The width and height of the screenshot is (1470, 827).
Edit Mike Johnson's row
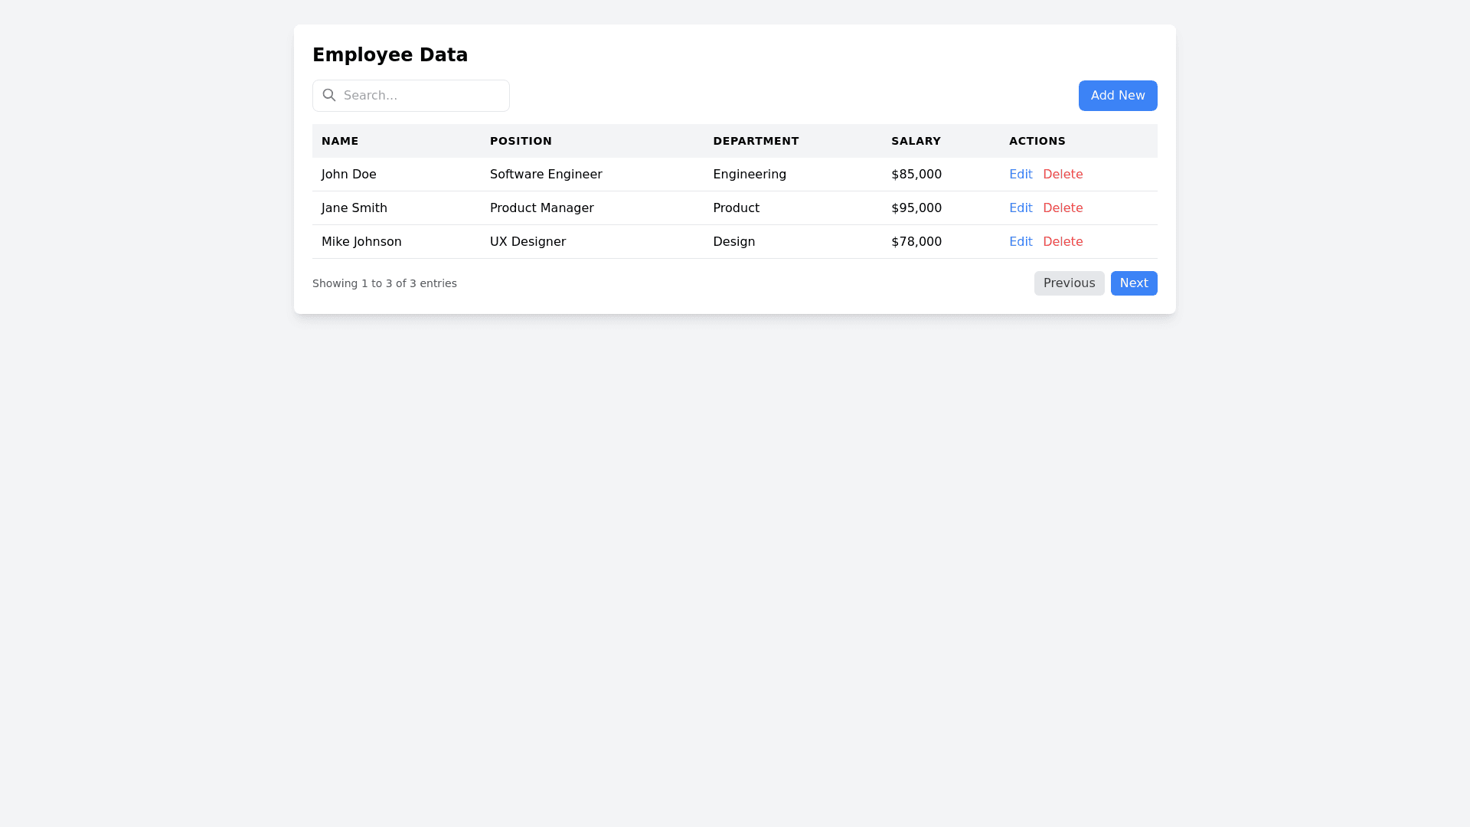click(x=1021, y=242)
